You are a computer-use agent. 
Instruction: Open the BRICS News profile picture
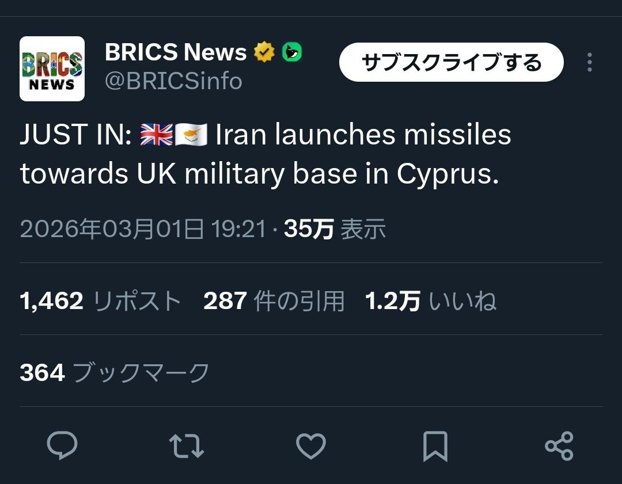(x=52, y=69)
